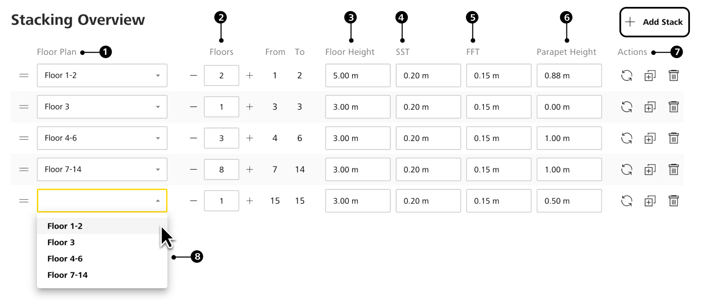Collapse the open empty floor plan dropdown
The height and width of the screenshot is (307, 701).
click(x=102, y=201)
